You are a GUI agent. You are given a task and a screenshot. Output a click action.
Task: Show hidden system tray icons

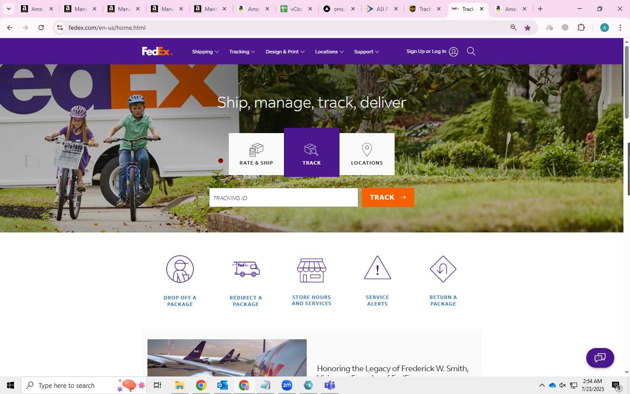[x=542, y=385]
